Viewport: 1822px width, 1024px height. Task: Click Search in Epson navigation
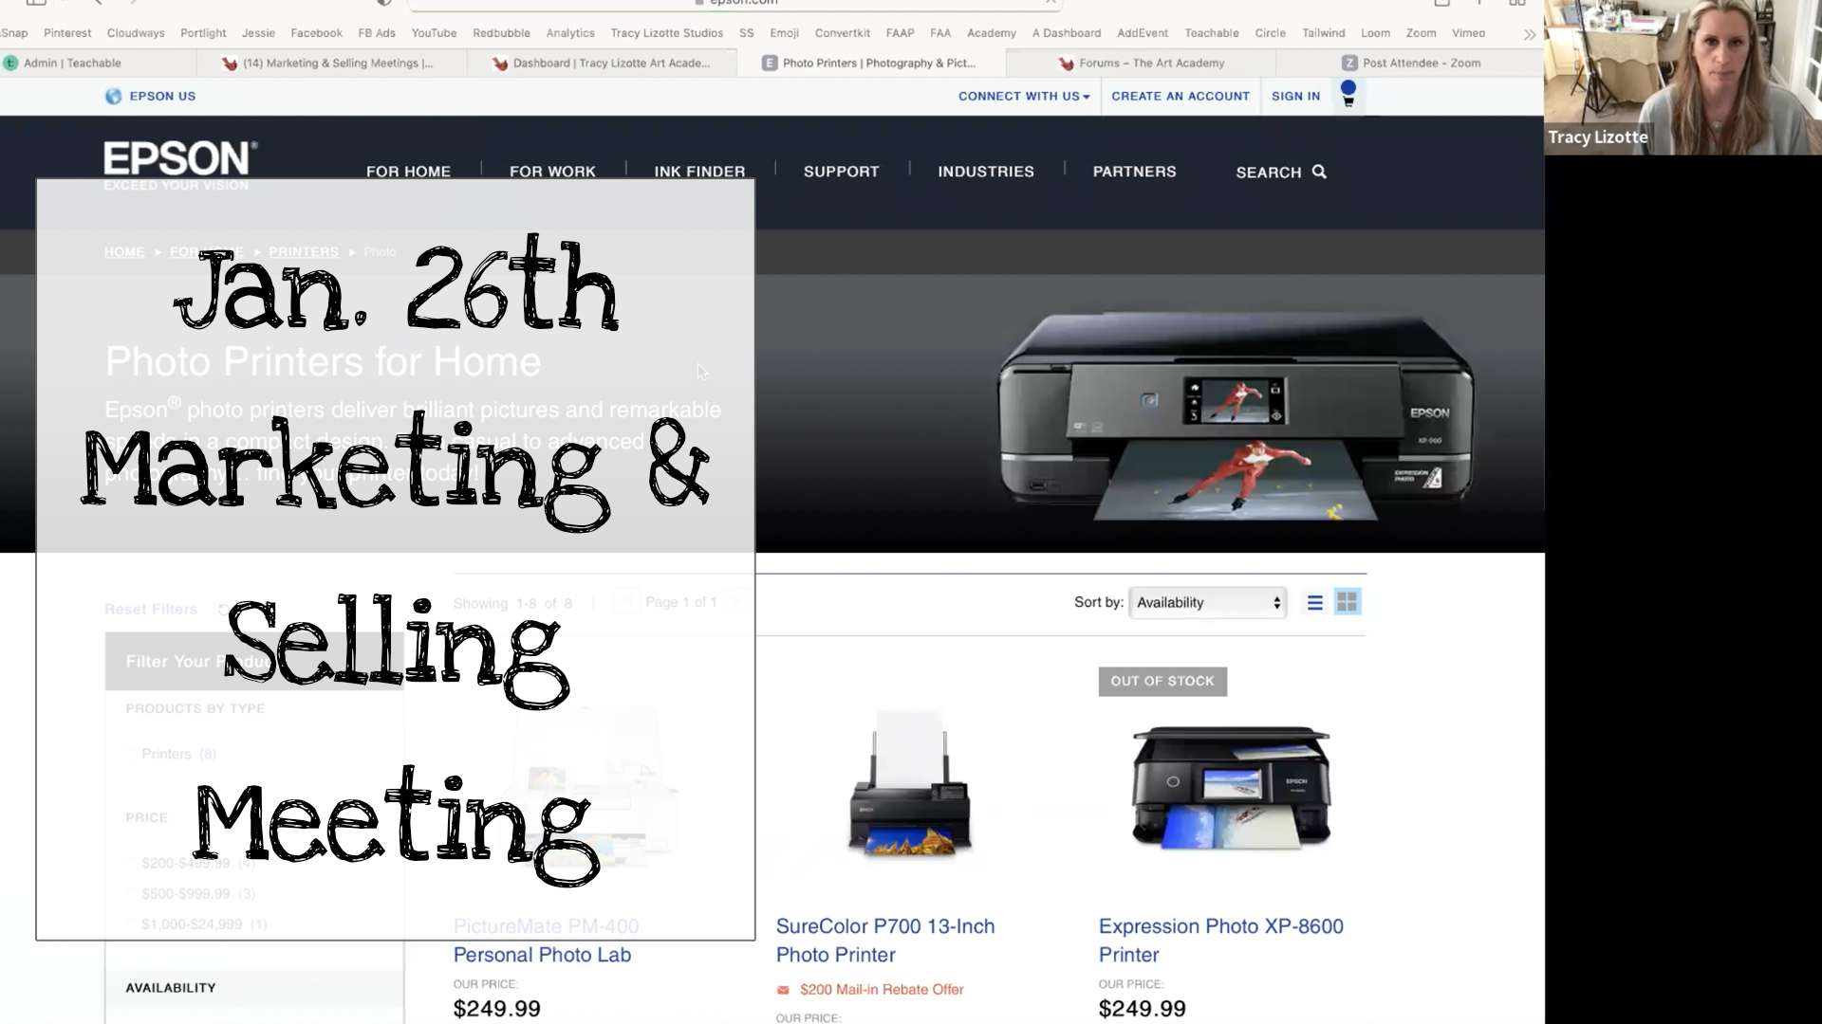click(x=1280, y=172)
